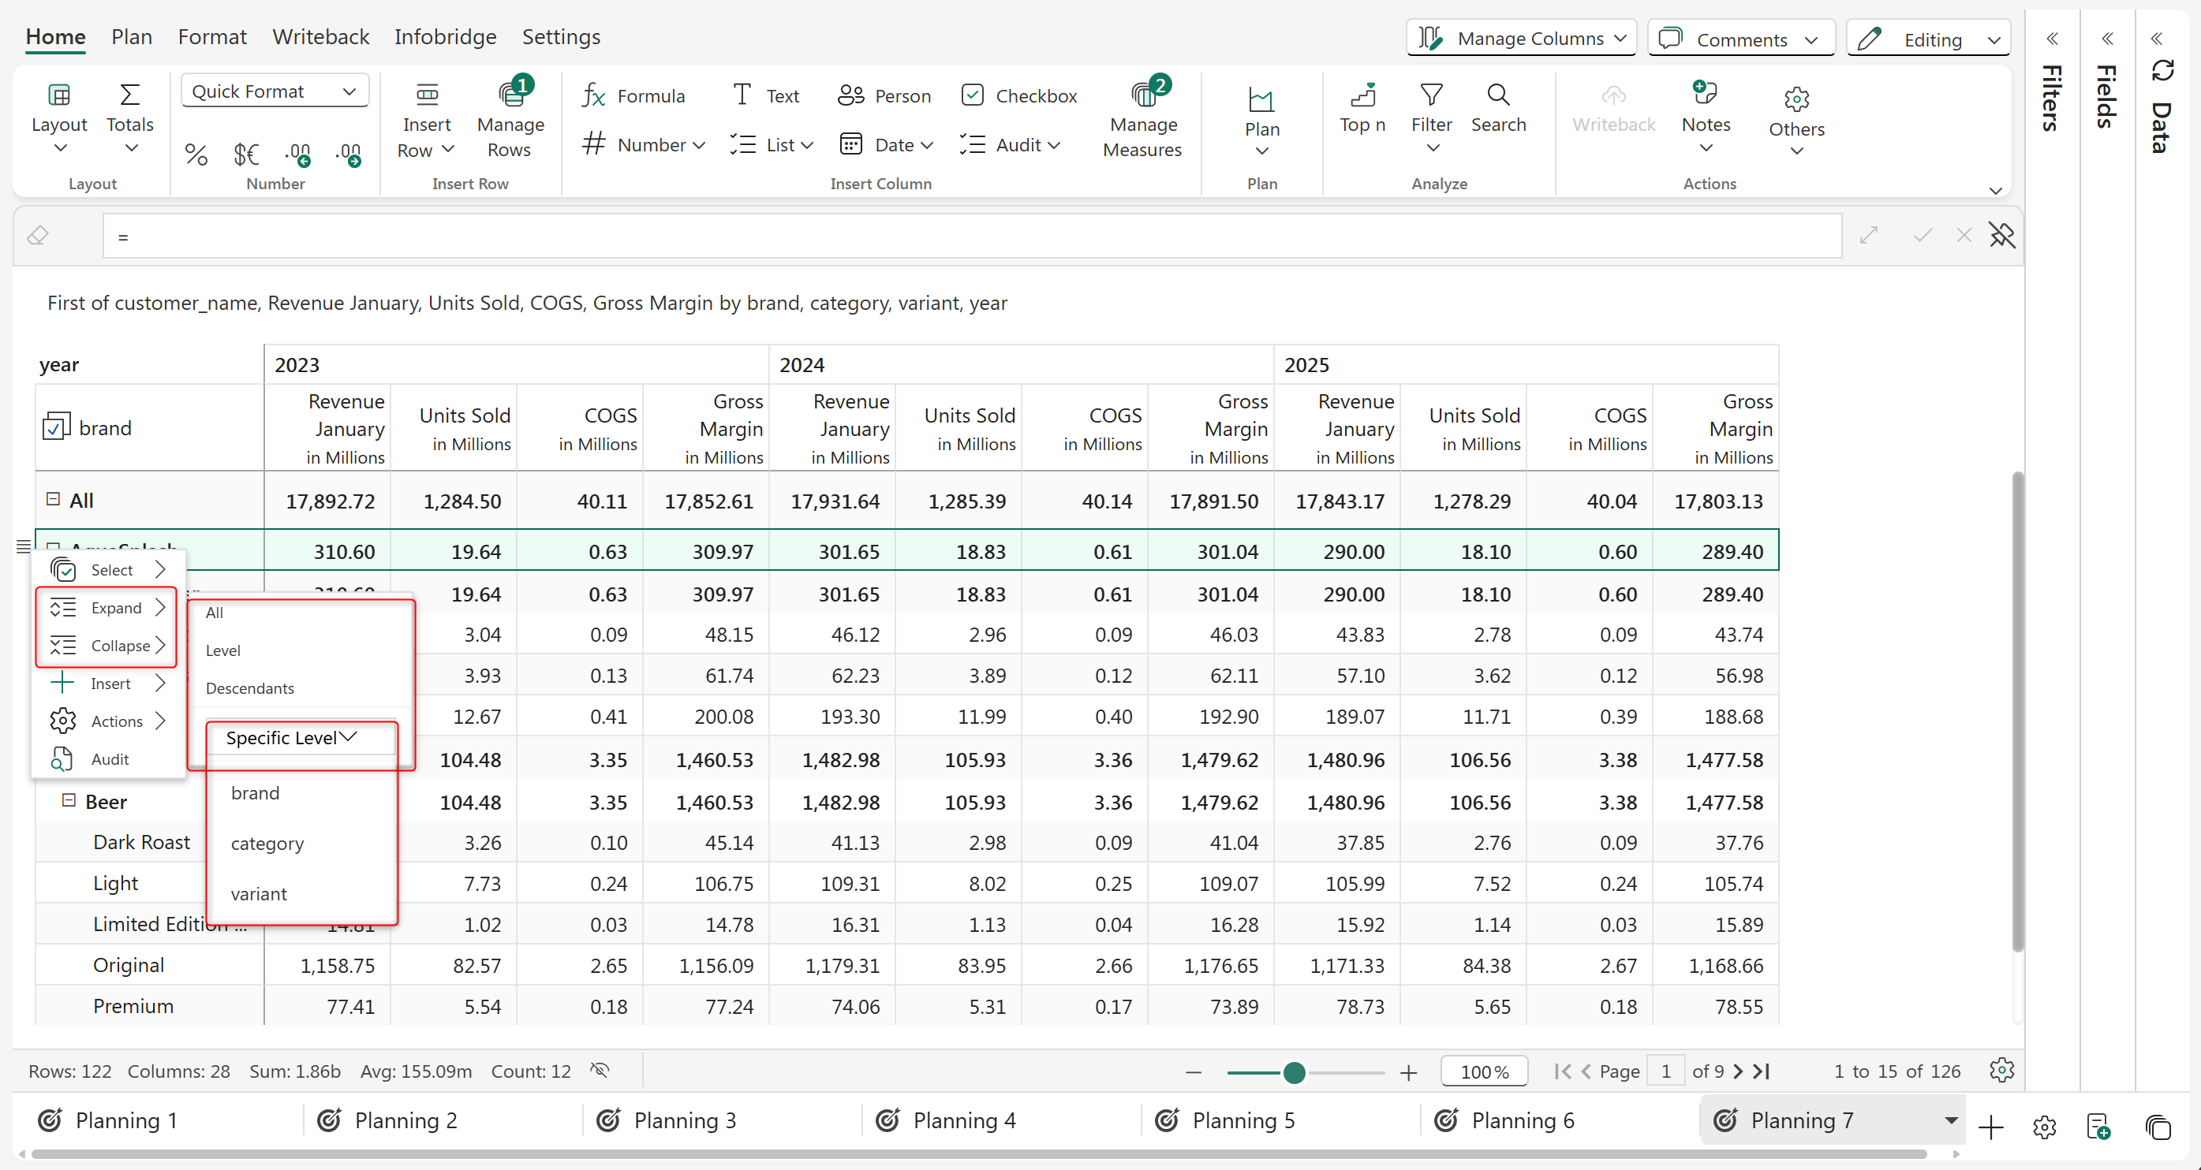Switch to the Writeback ribbon tab
Viewport: 2201px width, 1170px height.
tap(320, 37)
